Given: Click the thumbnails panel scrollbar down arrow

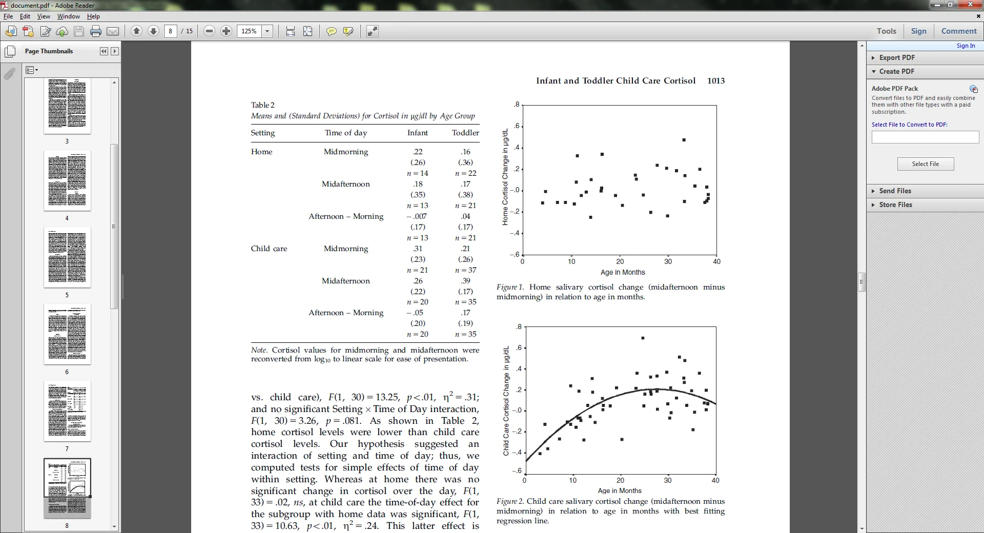Looking at the screenshot, I should click(114, 526).
